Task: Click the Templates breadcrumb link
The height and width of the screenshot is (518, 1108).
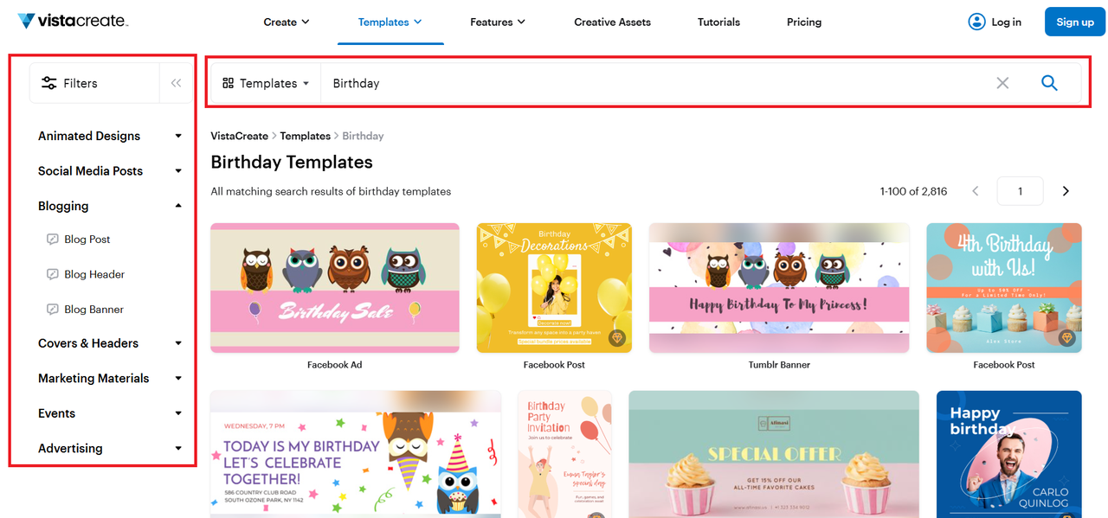Action: point(306,136)
